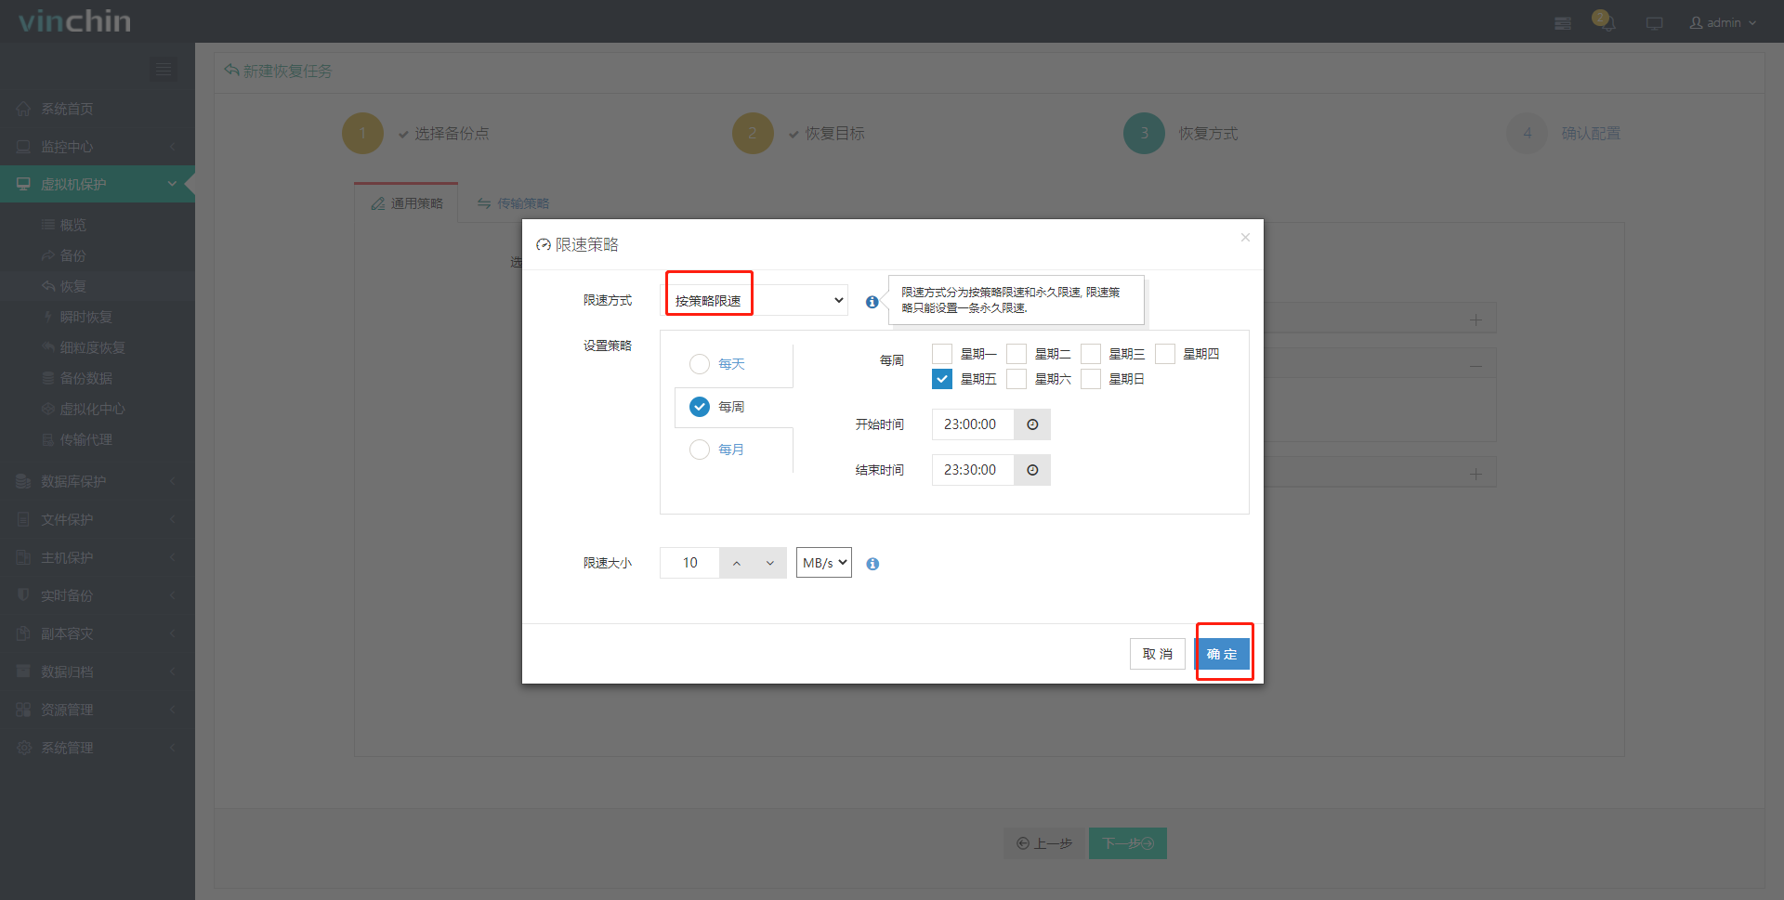The height and width of the screenshot is (900, 1784).
Task: Switch to the 通用策略 tab
Action: (x=406, y=202)
